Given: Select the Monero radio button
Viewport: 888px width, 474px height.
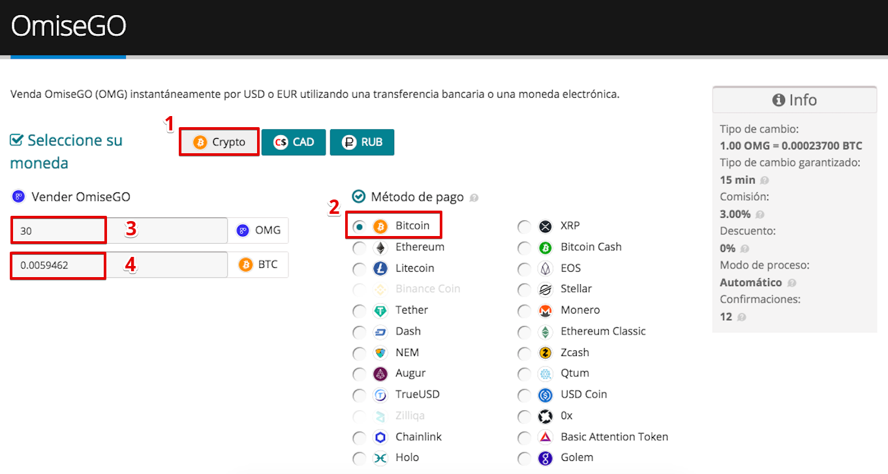Looking at the screenshot, I should tap(524, 311).
